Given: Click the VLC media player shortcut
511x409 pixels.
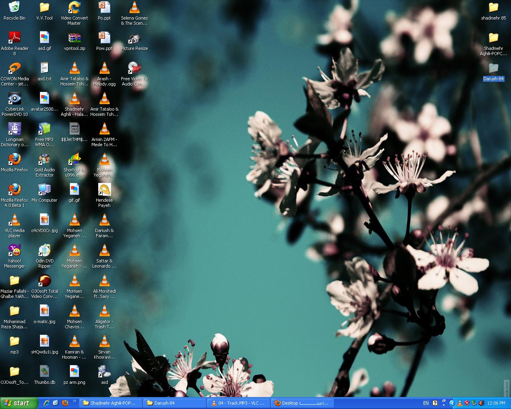Looking at the screenshot, I should (x=14, y=220).
